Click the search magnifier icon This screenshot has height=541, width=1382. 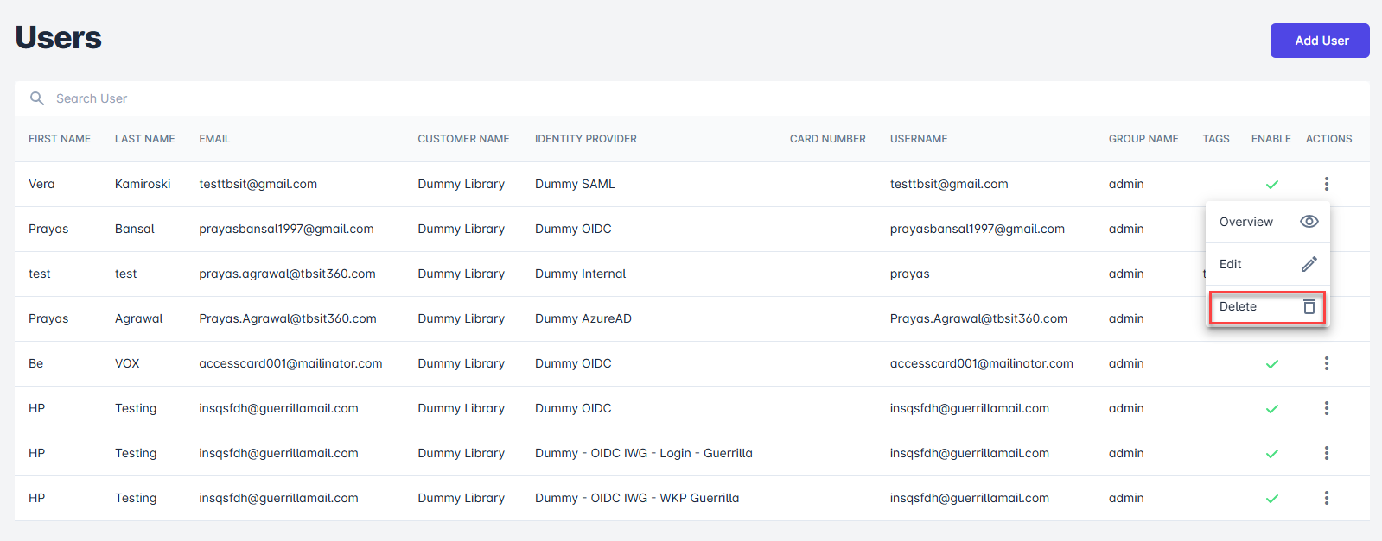click(37, 98)
